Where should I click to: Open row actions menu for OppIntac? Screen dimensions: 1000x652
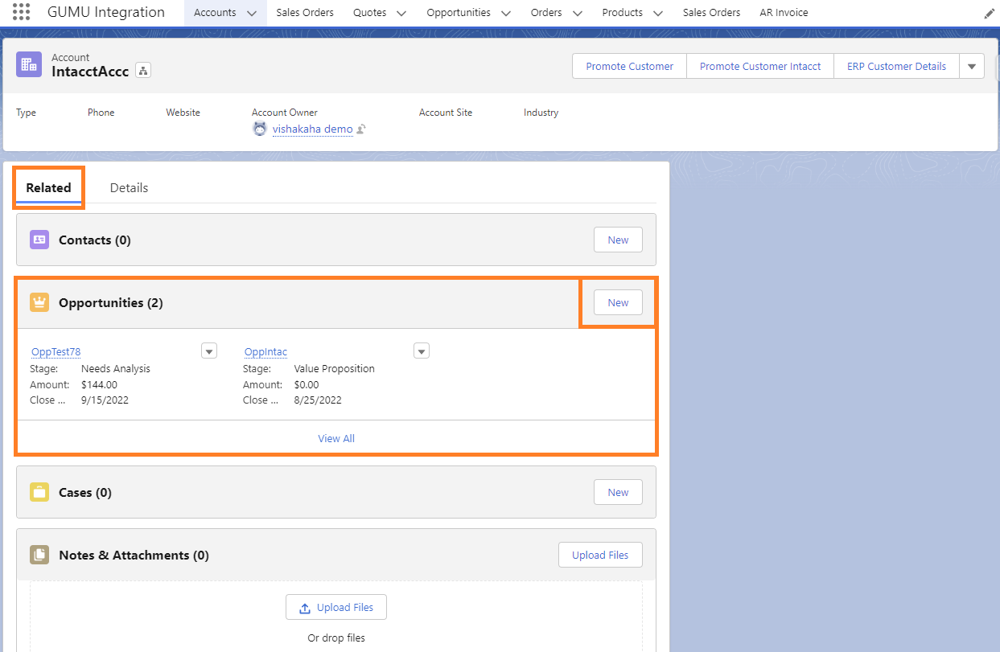[x=422, y=351]
